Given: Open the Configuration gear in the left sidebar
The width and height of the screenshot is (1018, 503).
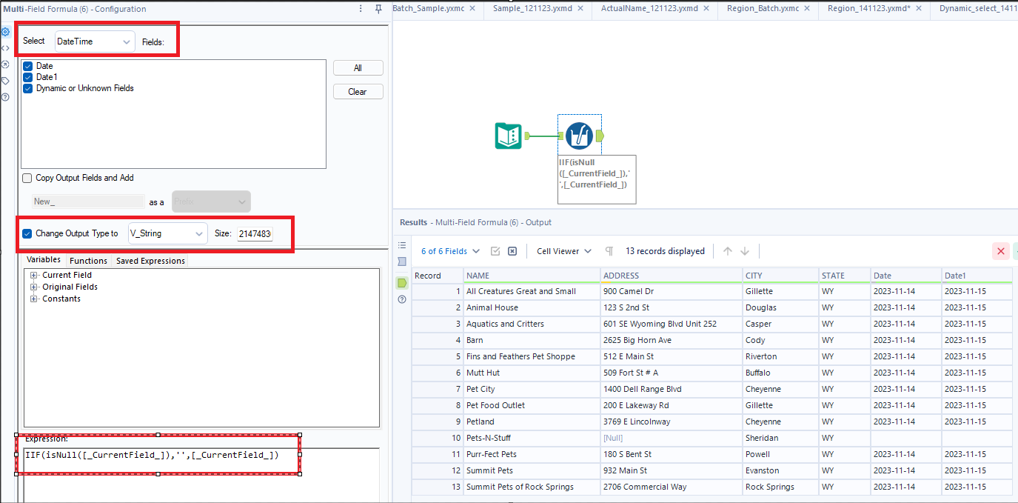Looking at the screenshot, I should coord(5,32).
